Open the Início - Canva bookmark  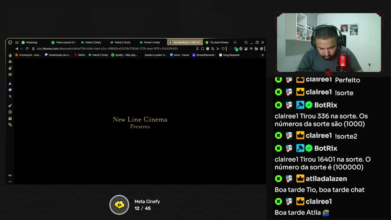(180, 55)
